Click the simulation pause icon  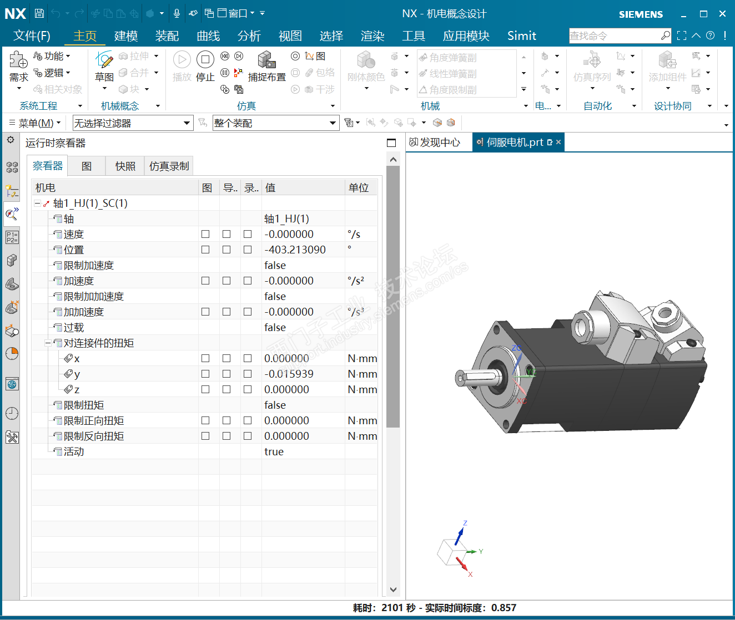click(225, 73)
